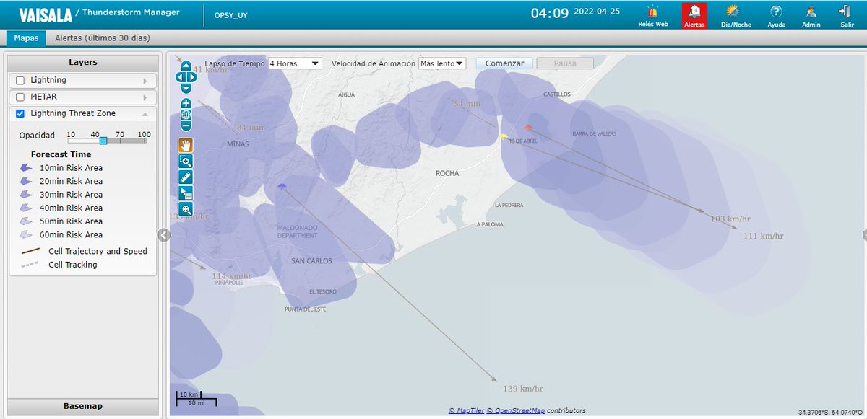Viewport: 867px width, 419px height.
Task: Select the ruler measure tool
Action: [x=186, y=177]
